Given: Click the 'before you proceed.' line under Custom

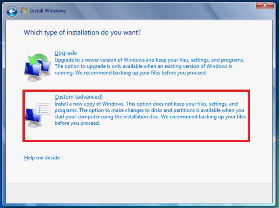Looking at the screenshot, I should pyautogui.click(x=77, y=123).
